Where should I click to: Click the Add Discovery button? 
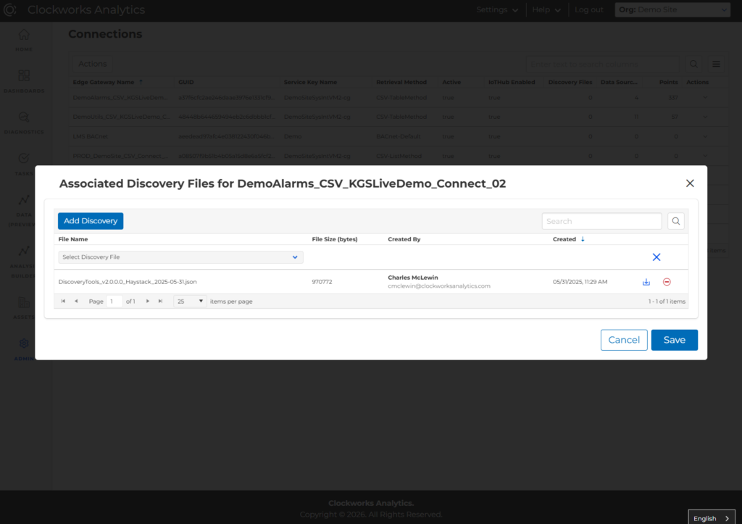[x=90, y=220]
